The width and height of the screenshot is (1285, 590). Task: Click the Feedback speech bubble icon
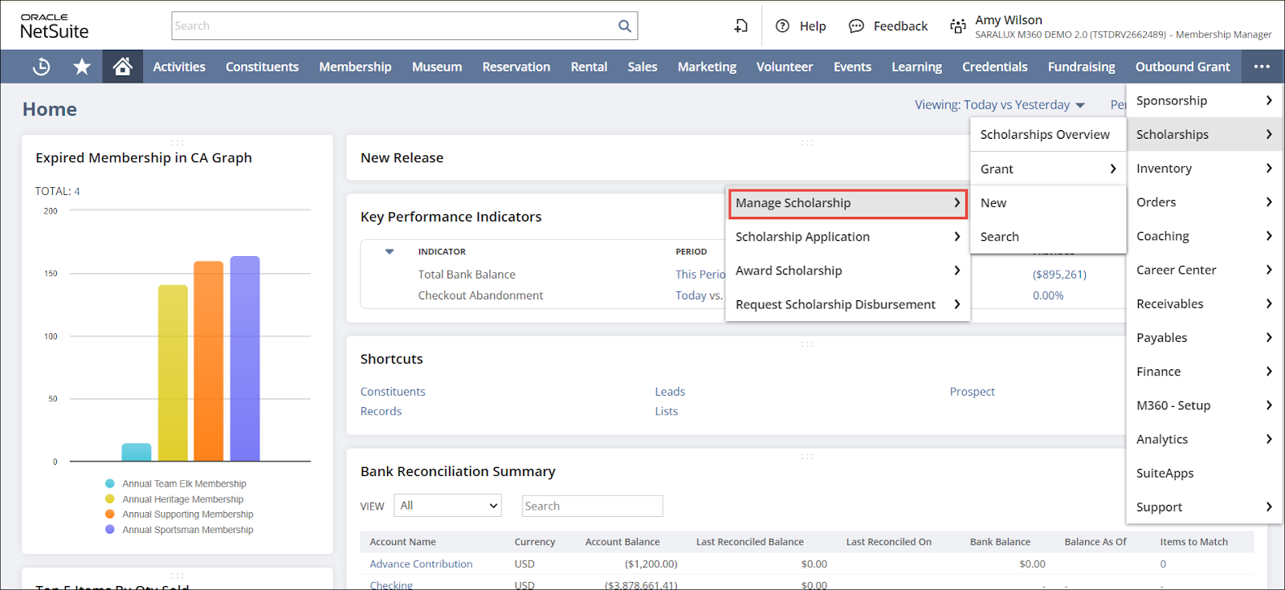[856, 26]
